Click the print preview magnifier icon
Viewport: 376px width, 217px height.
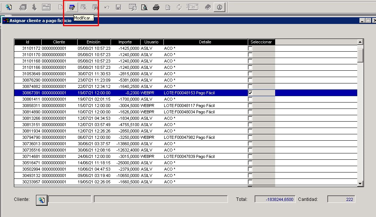144,7
